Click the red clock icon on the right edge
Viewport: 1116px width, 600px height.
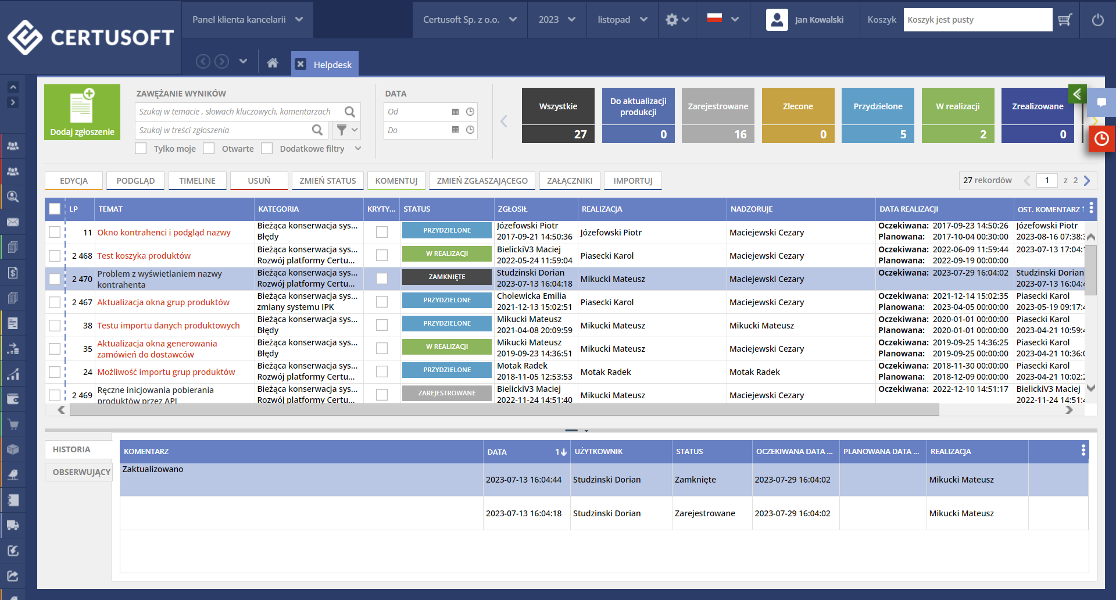pyautogui.click(x=1101, y=139)
